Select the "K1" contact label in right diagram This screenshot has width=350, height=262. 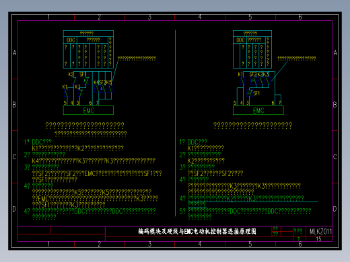240,75
